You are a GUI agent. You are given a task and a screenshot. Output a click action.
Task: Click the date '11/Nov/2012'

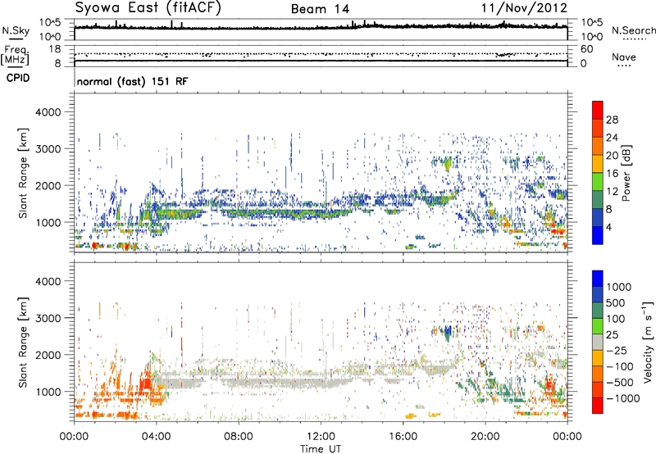[524, 8]
